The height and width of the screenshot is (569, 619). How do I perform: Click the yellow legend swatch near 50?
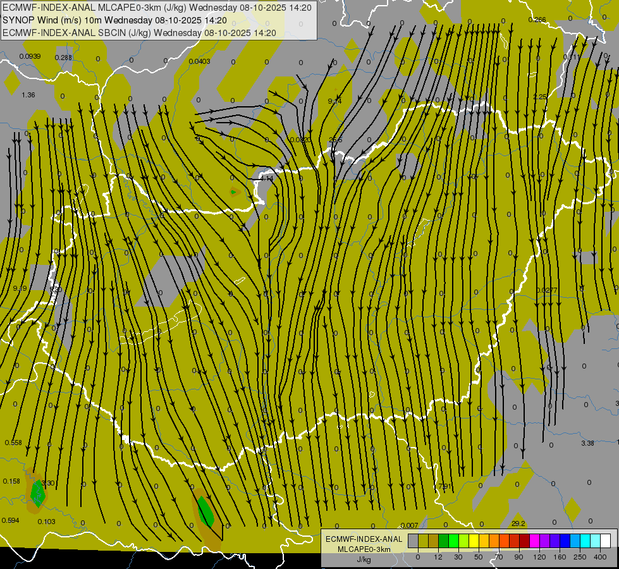coord(474,541)
